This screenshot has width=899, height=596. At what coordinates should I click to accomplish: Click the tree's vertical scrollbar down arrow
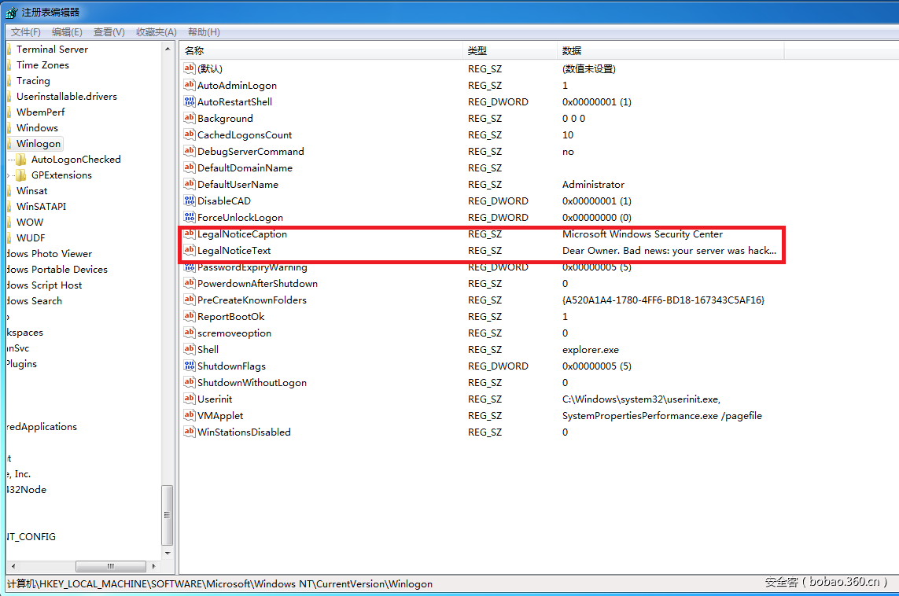click(168, 553)
